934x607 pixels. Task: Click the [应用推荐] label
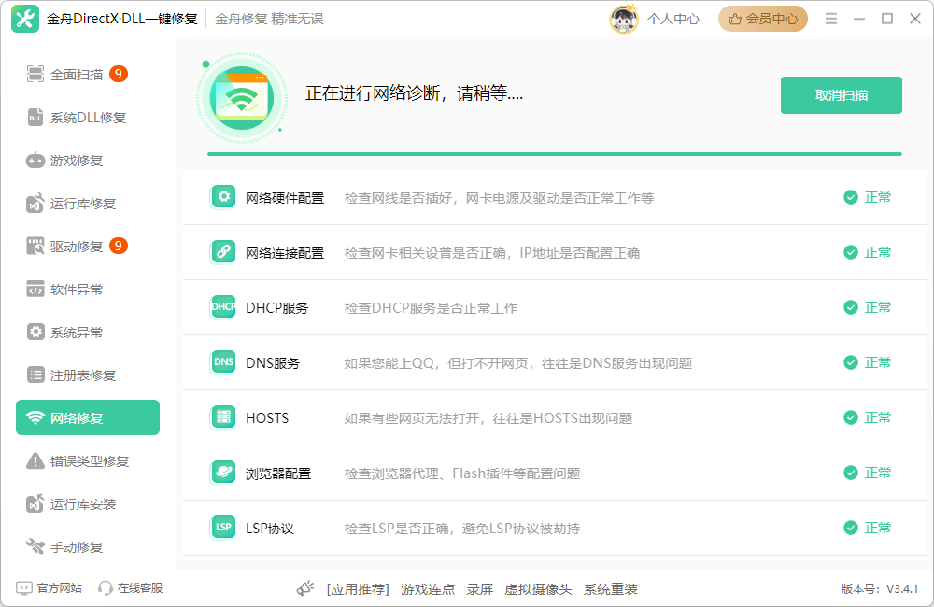pos(358,589)
